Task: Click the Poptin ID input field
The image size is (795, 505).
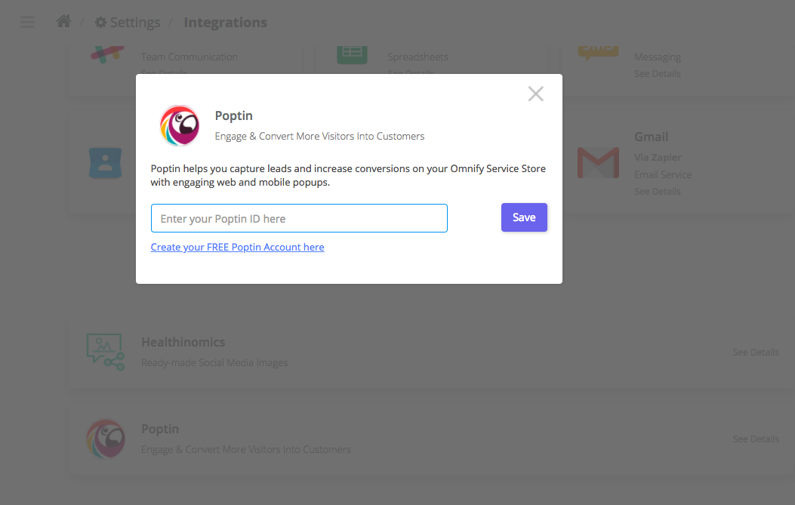Action: [x=299, y=218]
